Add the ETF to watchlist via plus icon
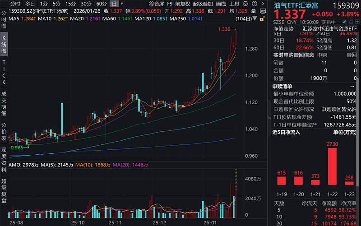 (357, 22)
